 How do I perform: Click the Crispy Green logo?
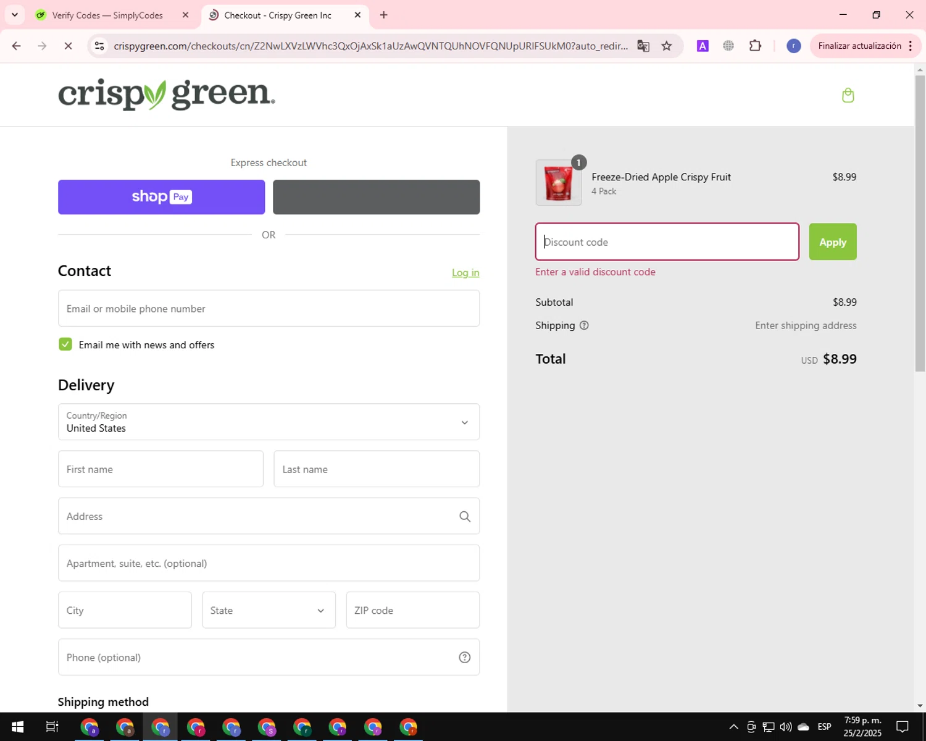pyautogui.click(x=167, y=95)
